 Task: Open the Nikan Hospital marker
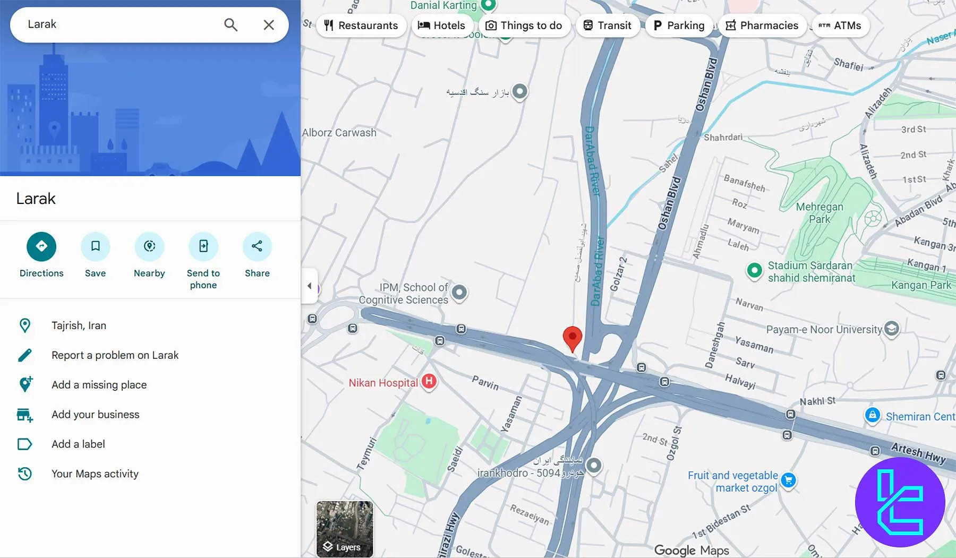pos(429,381)
